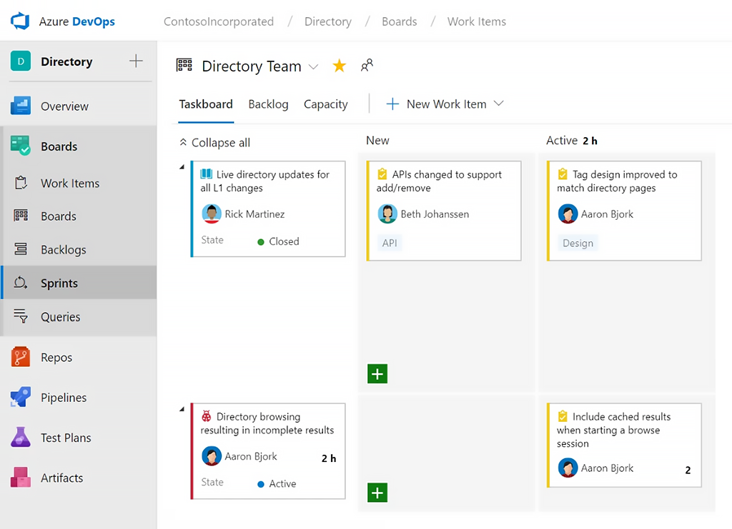
Task: Expand the Directory Team selector chevron
Action: point(314,67)
